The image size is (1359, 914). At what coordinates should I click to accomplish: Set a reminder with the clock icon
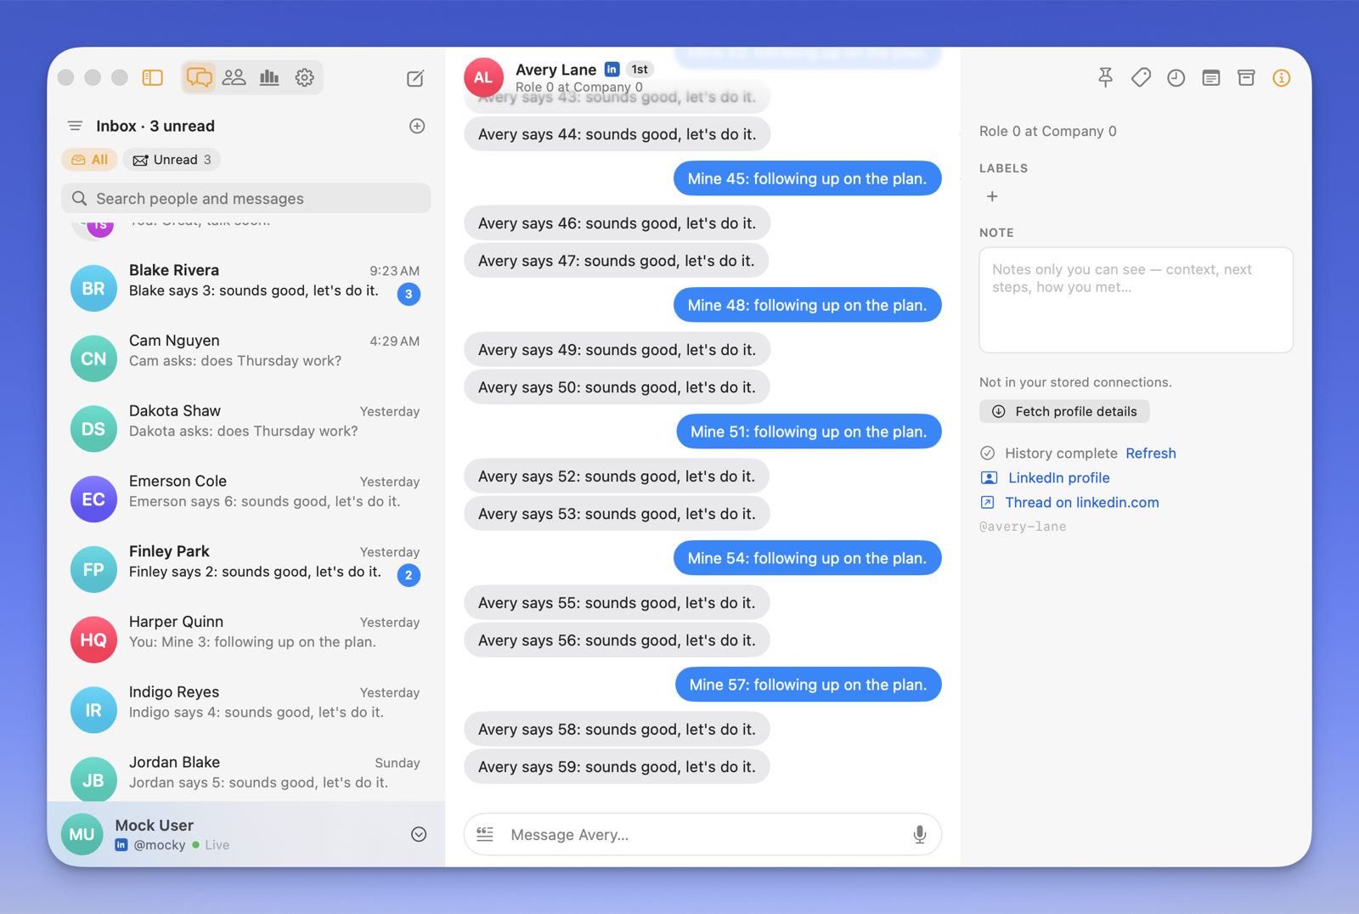1176,78
